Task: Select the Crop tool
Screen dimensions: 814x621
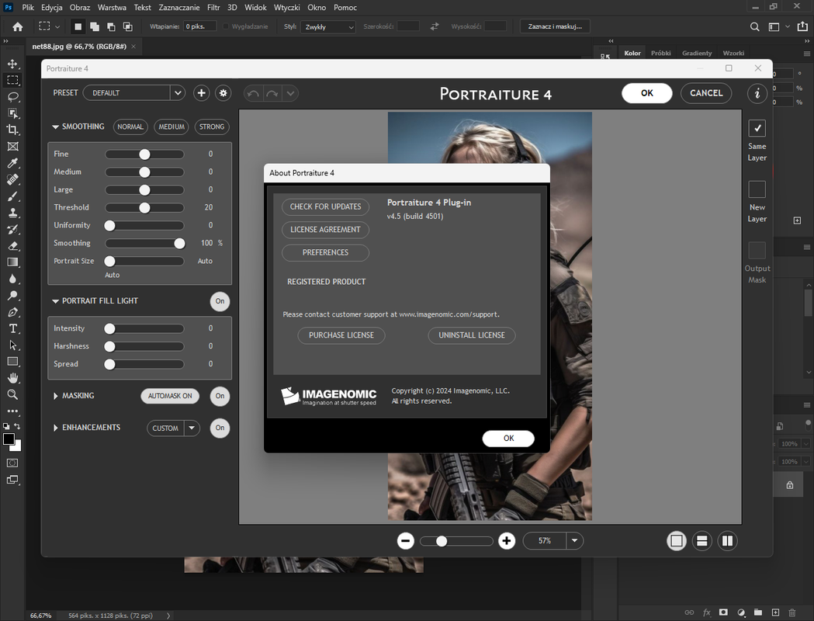Action: click(x=12, y=130)
